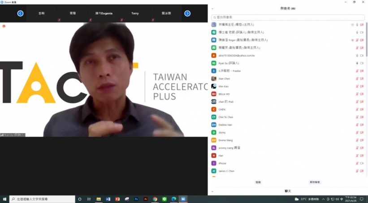
Task: Click the video camera icon for alice7010042004@yahoo.com.tw
Action: click(x=362, y=56)
